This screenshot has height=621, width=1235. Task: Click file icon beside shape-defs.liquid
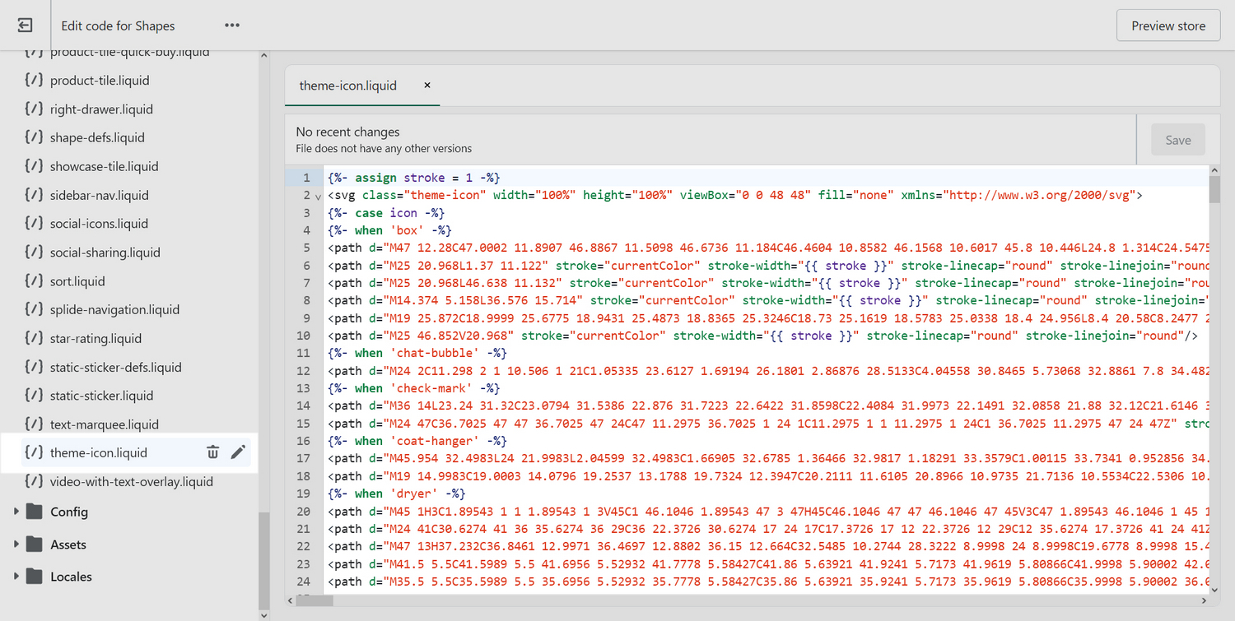34,137
